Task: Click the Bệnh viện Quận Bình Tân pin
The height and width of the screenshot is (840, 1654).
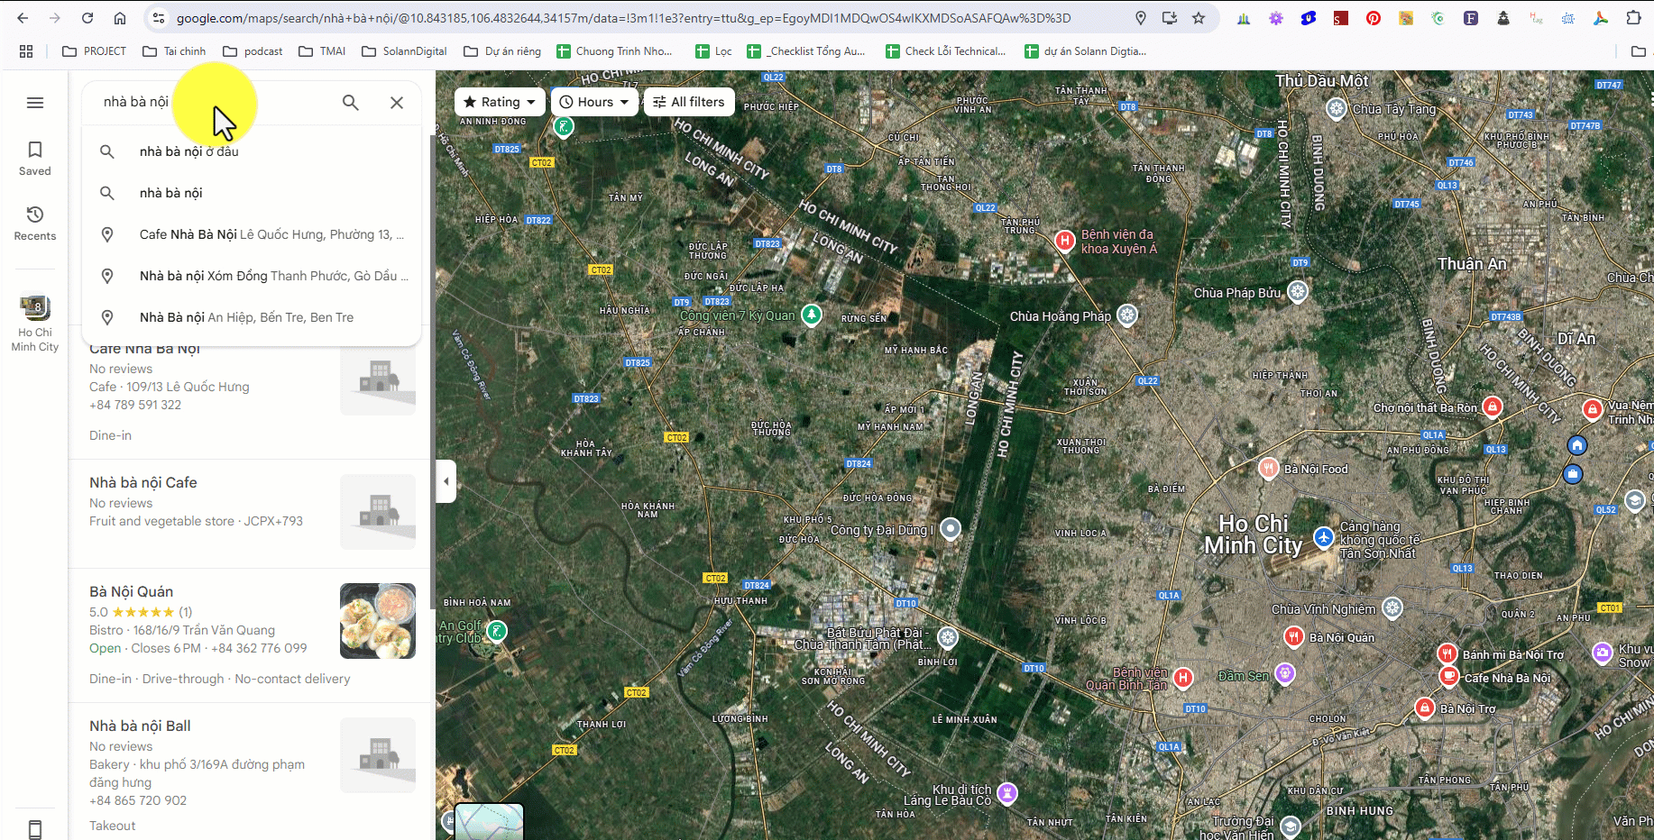Action: 1183,677
